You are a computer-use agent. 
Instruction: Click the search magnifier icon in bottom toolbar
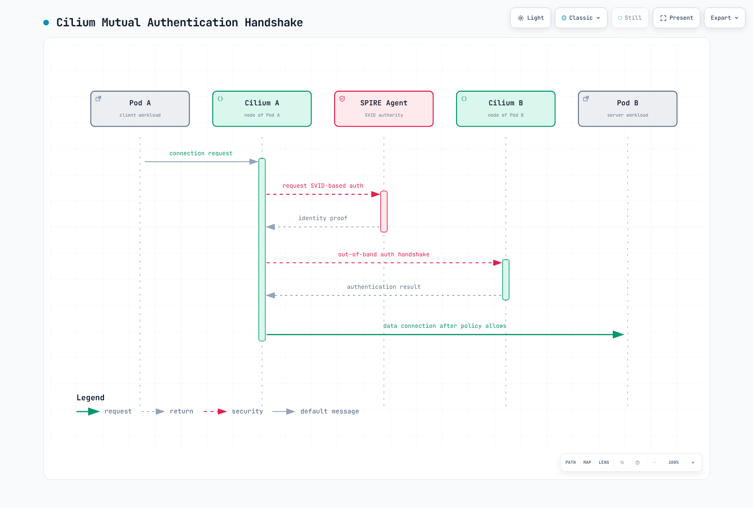(x=622, y=462)
